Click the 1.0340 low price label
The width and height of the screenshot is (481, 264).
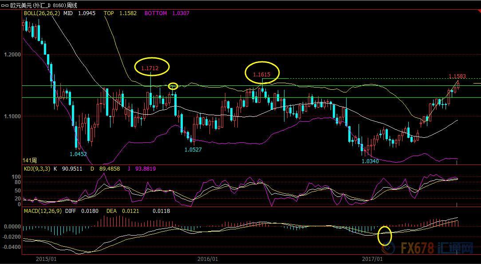click(370, 161)
